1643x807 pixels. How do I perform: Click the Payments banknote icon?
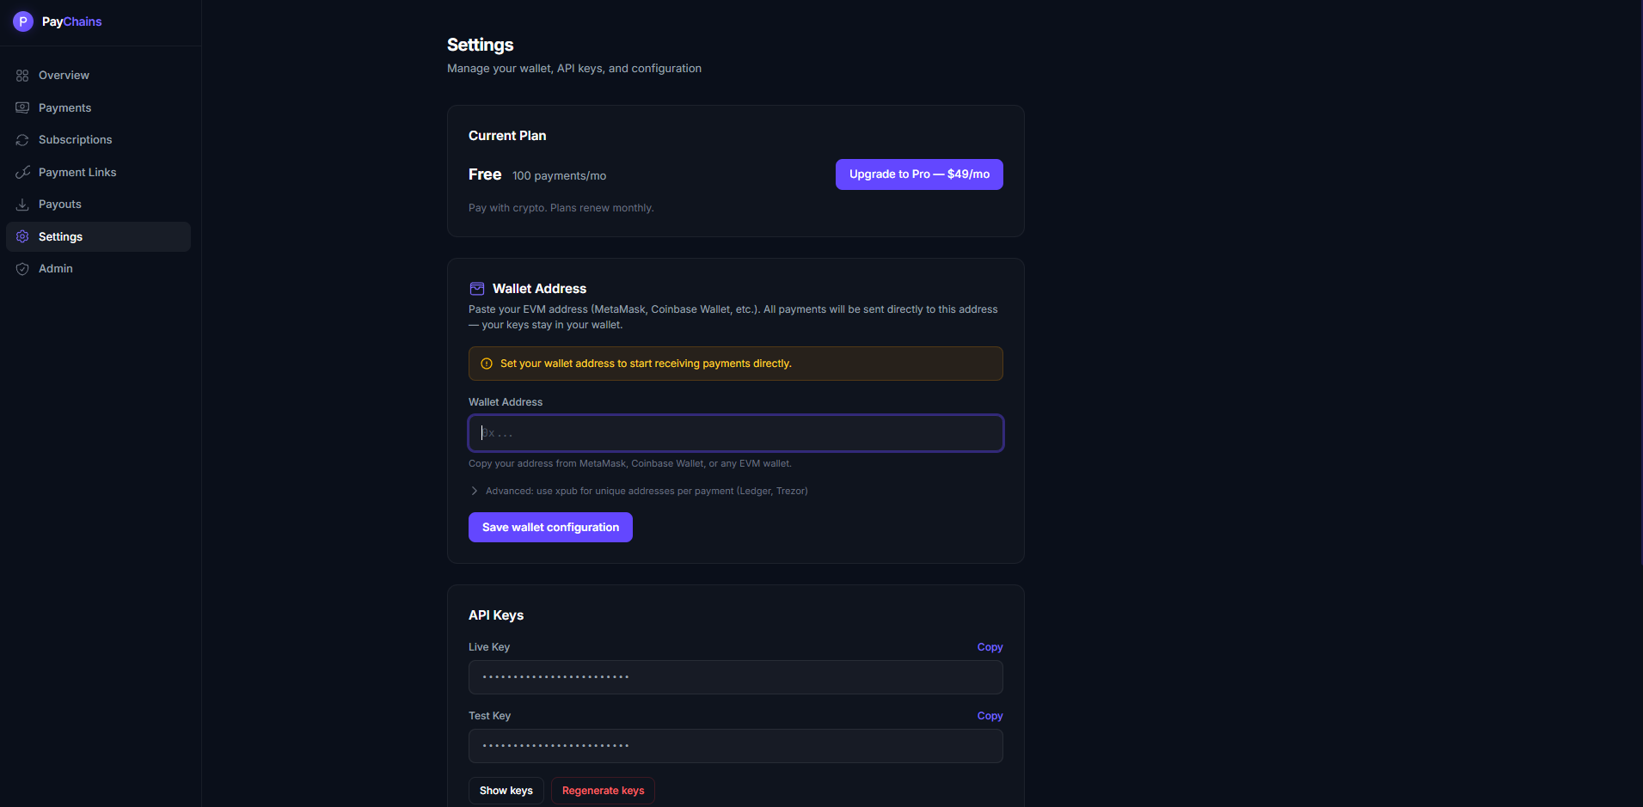click(22, 107)
